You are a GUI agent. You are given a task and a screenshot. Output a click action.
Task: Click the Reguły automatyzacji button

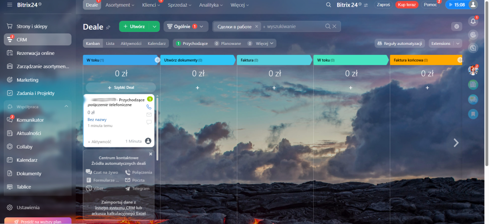pyautogui.click(x=400, y=43)
